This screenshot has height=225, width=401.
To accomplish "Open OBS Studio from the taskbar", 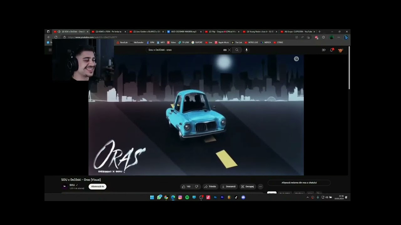I will [x=201, y=197].
